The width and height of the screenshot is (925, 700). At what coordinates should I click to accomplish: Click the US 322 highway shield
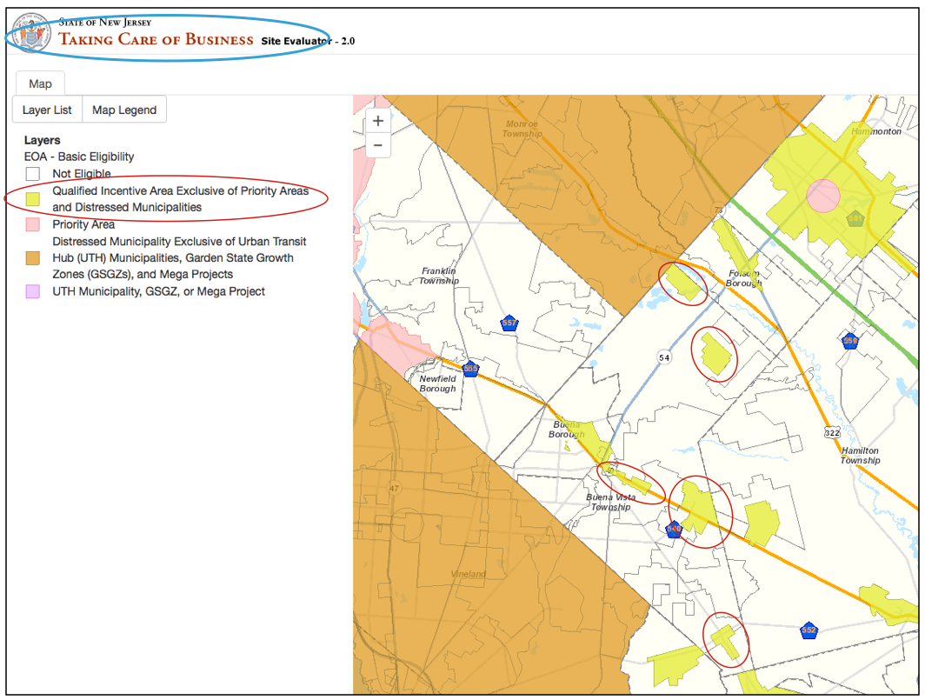point(833,432)
